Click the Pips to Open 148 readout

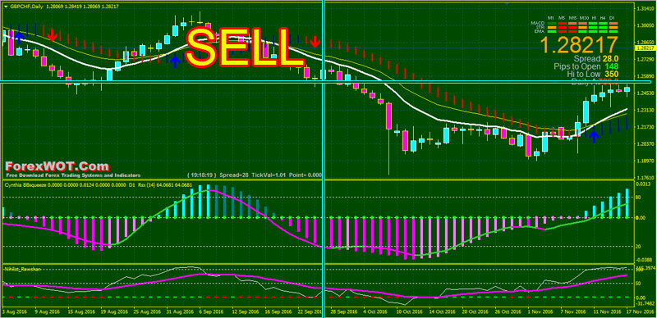click(586, 66)
